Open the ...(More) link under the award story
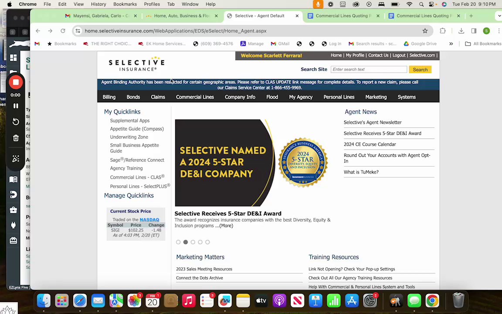The image size is (502, 314). pyautogui.click(x=224, y=225)
